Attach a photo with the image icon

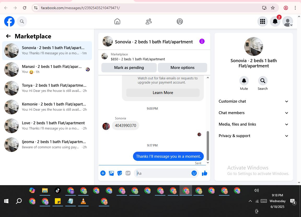(x=111, y=173)
